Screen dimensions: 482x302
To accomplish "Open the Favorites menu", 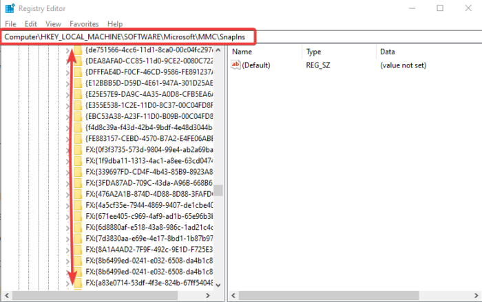I will (84, 23).
